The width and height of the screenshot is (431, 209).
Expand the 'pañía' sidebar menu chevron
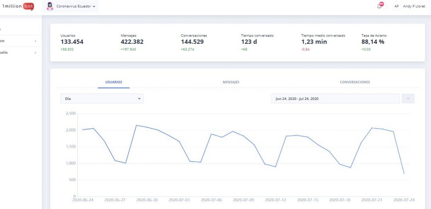pos(36,53)
